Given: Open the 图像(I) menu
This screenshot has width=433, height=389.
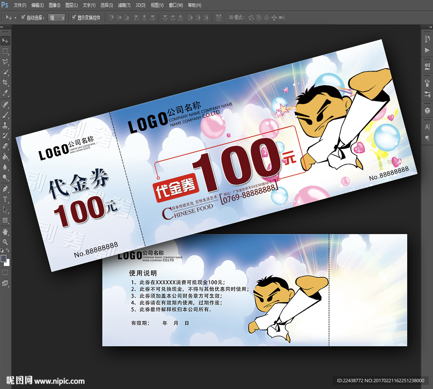Looking at the screenshot, I should (55, 5).
